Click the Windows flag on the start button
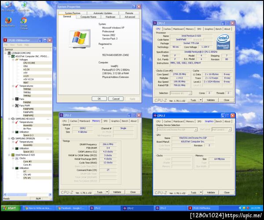This screenshot has width=264, height=220. click(x=5, y=208)
